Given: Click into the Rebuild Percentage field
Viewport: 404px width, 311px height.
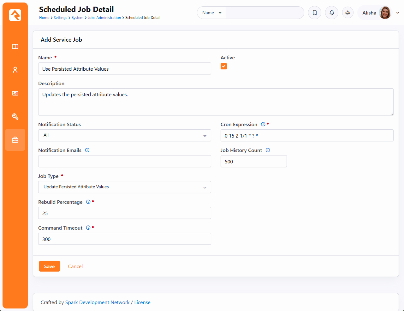Looking at the screenshot, I should point(124,213).
